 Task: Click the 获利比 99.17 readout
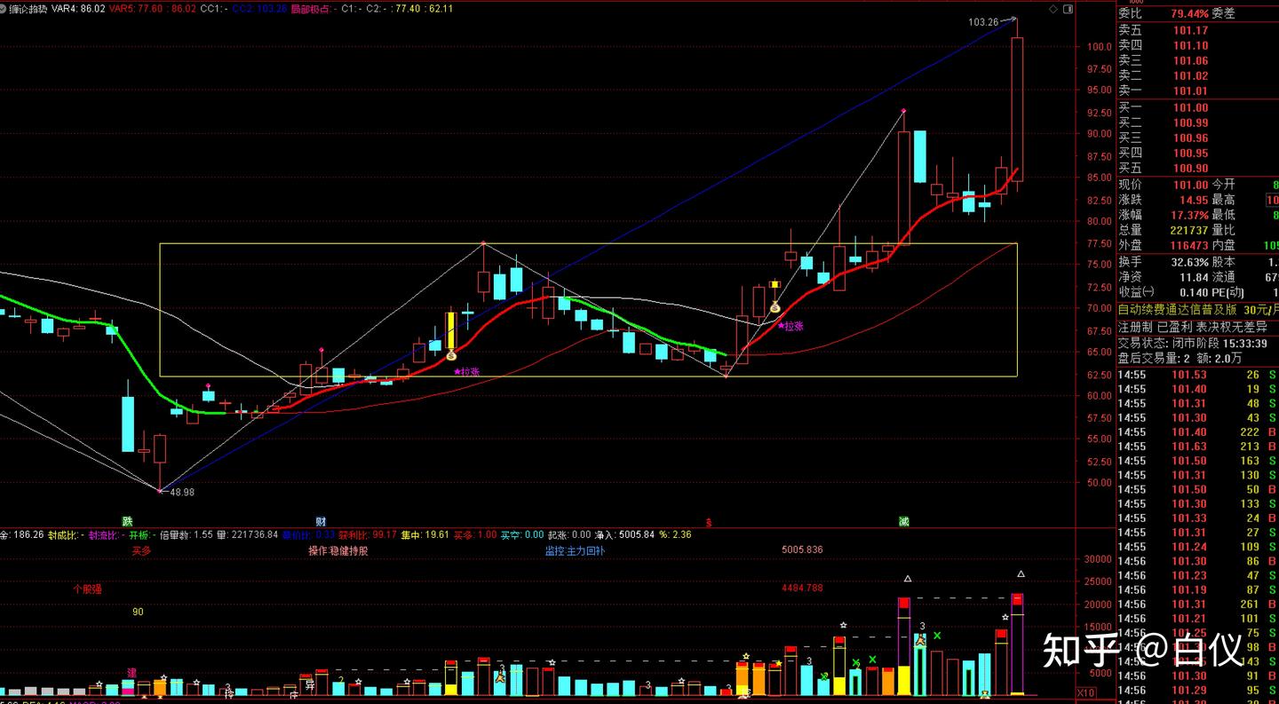[x=368, y=534]
